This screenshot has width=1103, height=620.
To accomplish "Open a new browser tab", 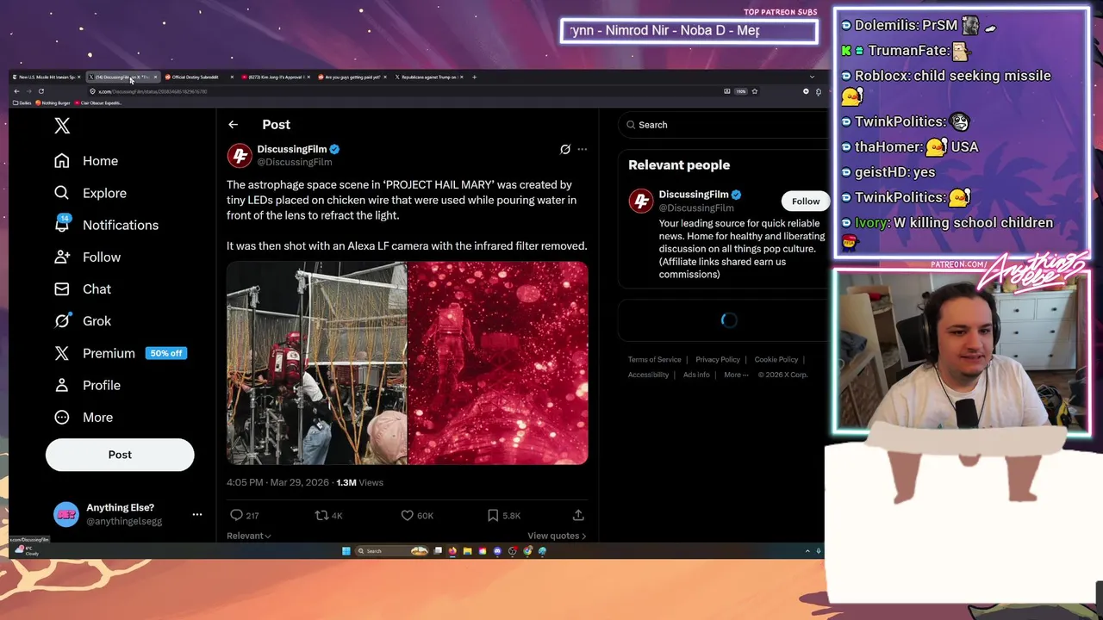I will pos(475,77).
